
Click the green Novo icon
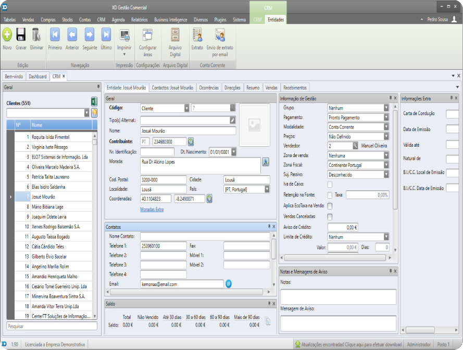click(7, 35)
